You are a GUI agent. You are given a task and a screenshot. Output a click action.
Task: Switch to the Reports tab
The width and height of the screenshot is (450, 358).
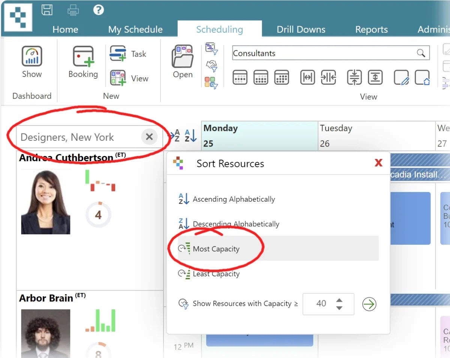[371, 29]
